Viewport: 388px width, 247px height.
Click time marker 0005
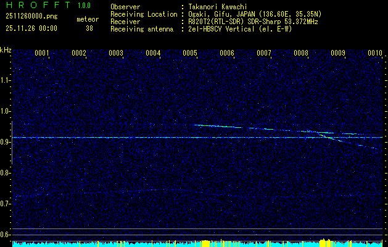click(190, 52)
